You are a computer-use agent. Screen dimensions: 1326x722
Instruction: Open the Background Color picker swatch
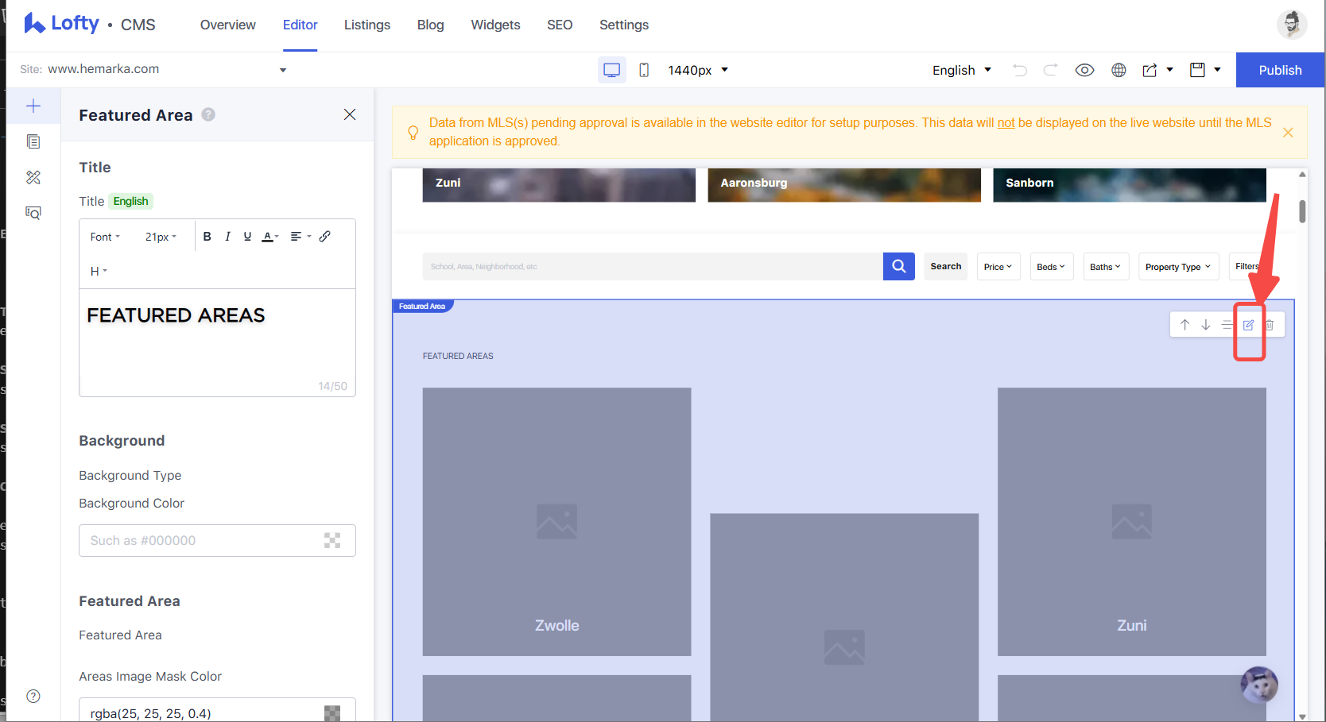[x=332, y=540]
